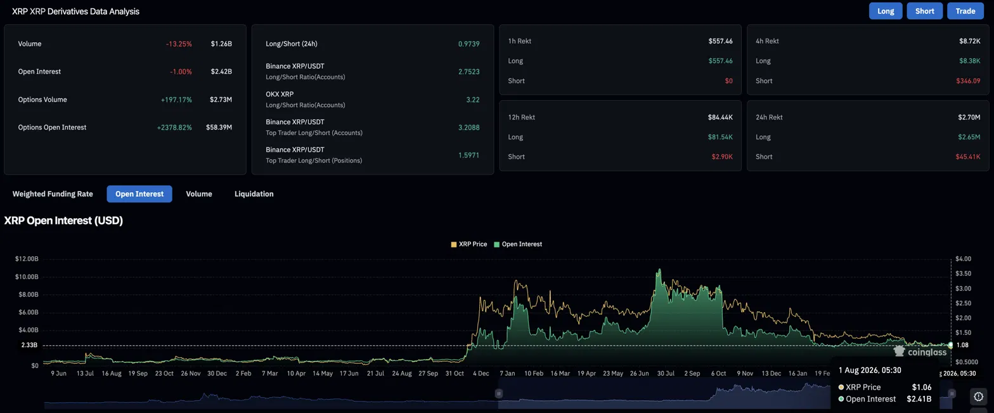
Task: Click the right handle of the range slider
Action: (952, 393)
